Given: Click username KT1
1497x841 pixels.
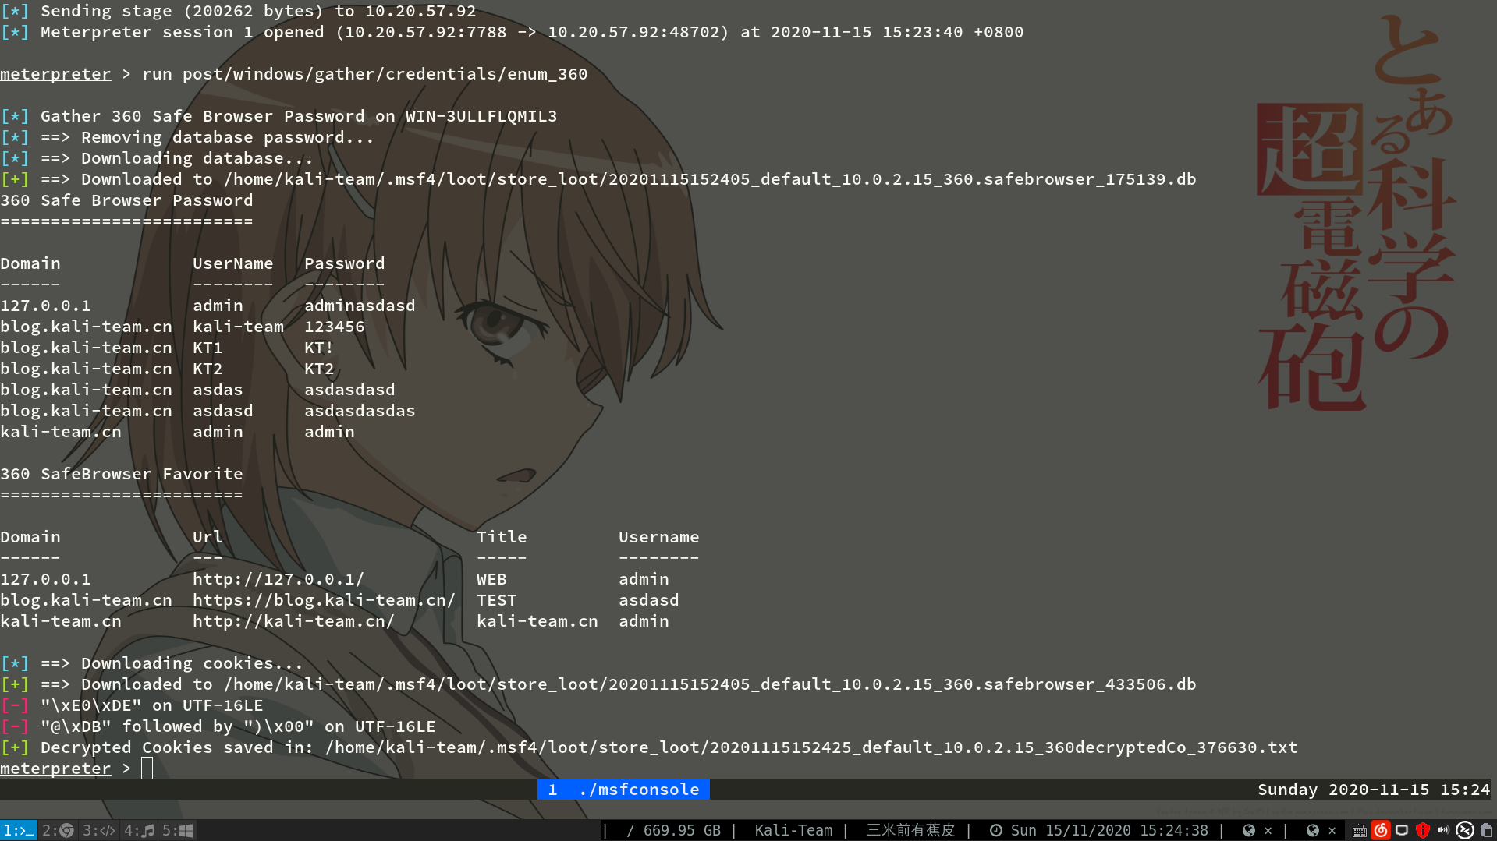Looking at the screenshot, I should click(x=208, y=348).
